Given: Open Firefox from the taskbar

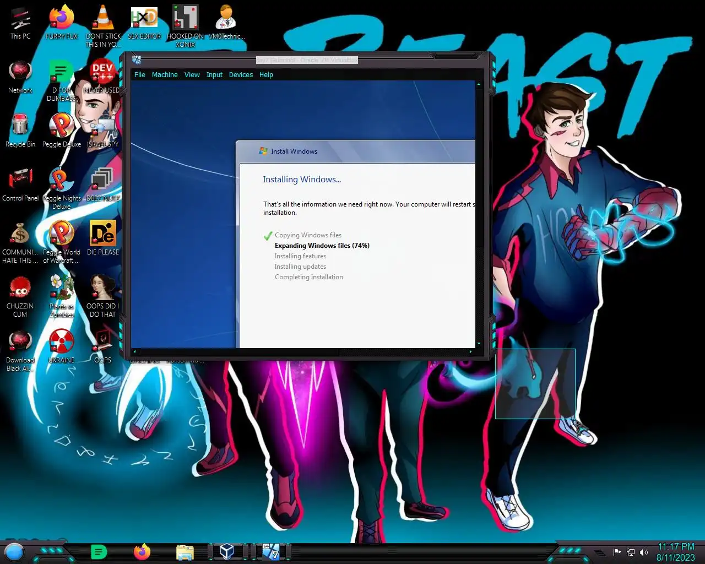Looking at the screenshot, I should pos(142,551).
